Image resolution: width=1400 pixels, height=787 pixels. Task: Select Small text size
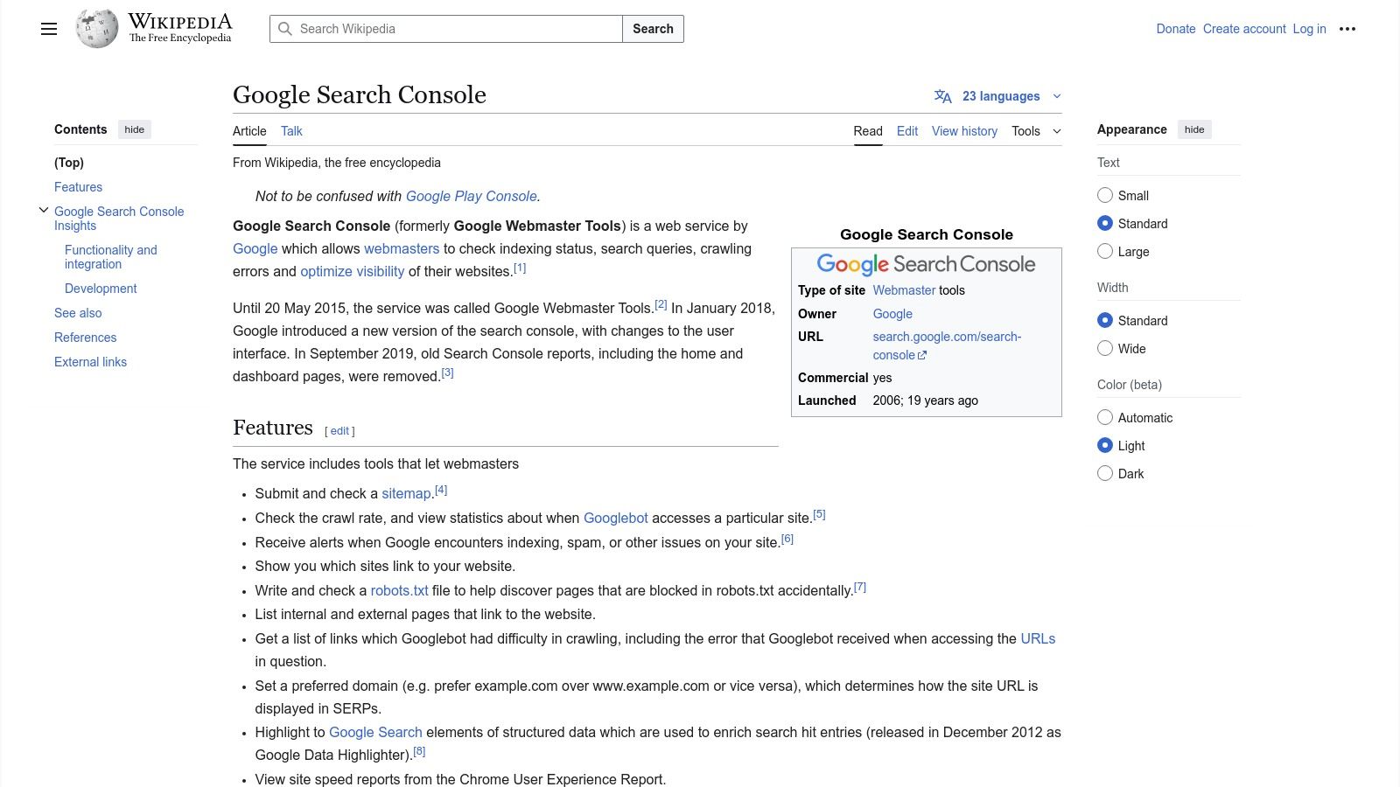point(1105,195)
